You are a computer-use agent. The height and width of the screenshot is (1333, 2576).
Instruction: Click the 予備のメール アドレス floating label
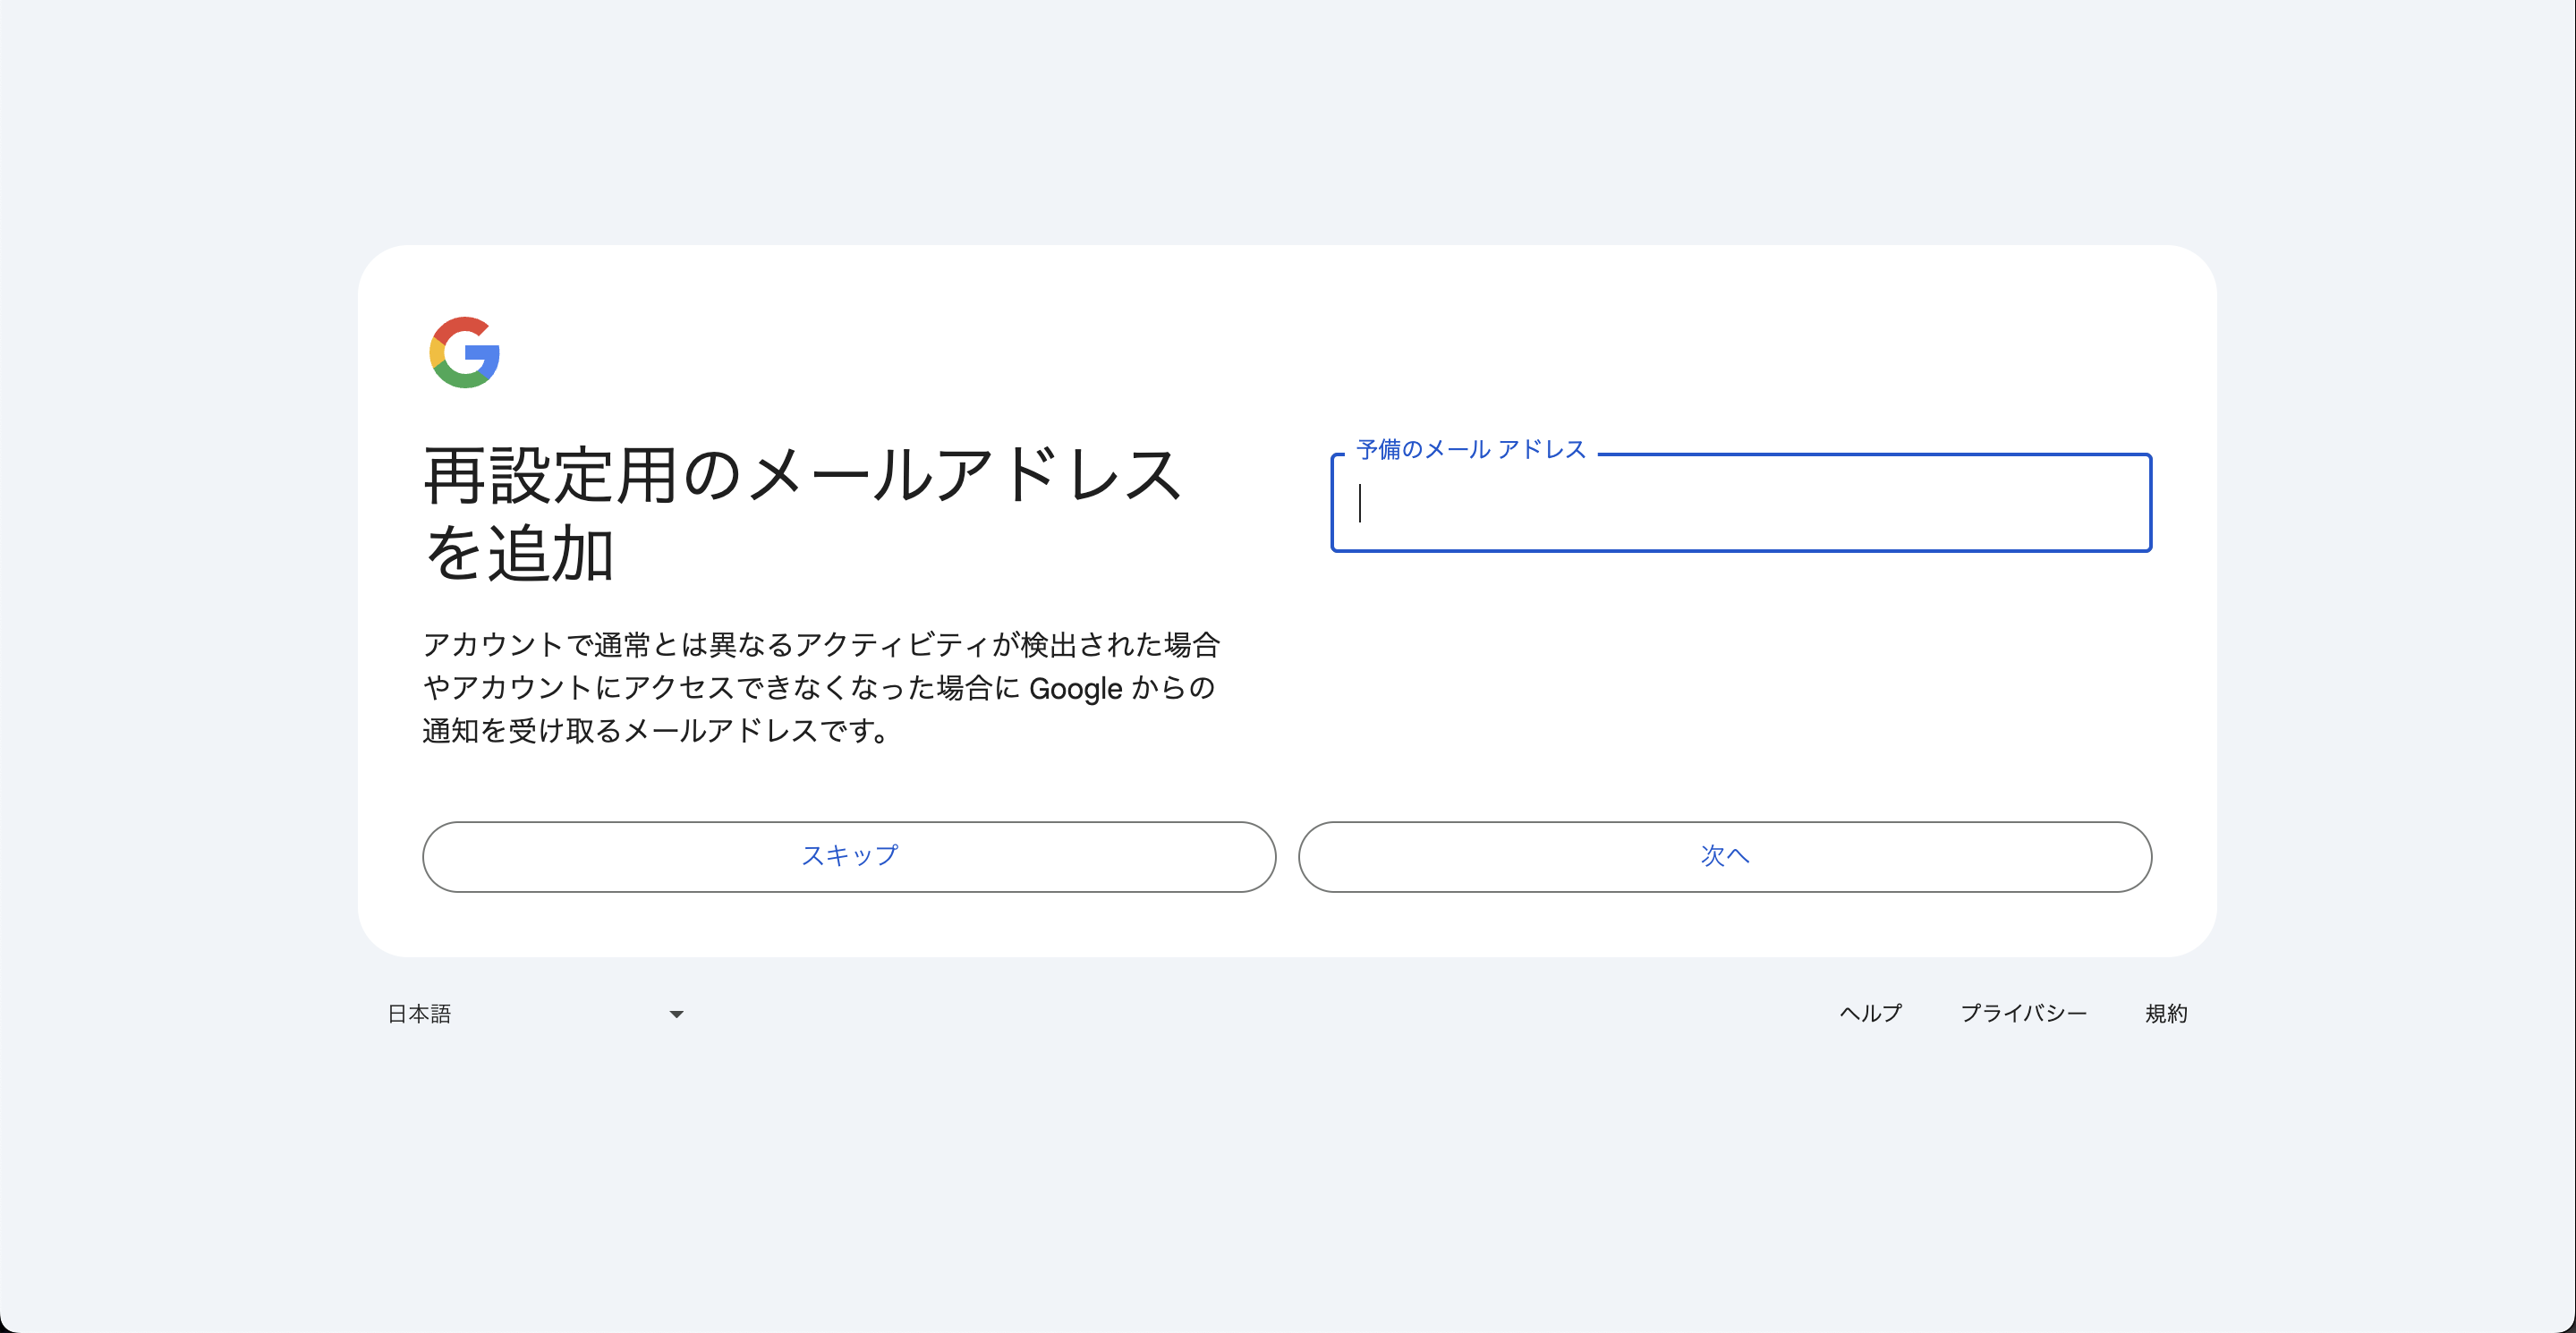(1470, 450)
